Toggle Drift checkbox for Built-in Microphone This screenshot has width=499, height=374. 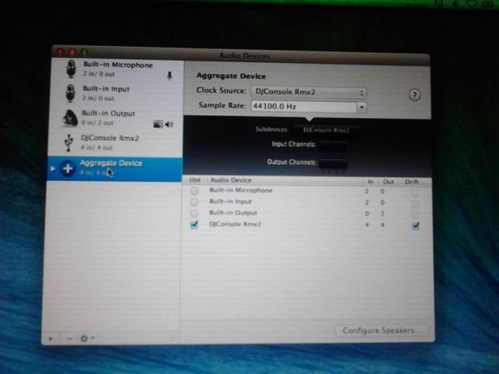click(x=415, y=193)
